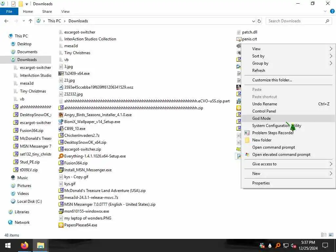The image size is (336, 252).
Task: Select the BioniX_Wallpaper_v14_Setup.exe file icon
Action: [x=61, y=122]
